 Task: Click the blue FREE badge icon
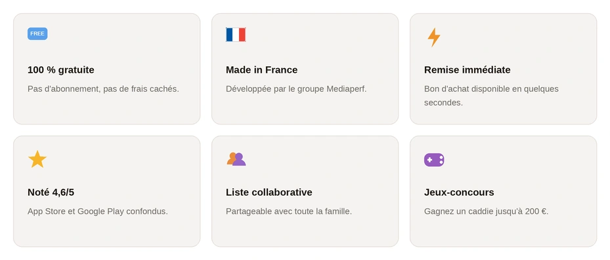point(37,34)
